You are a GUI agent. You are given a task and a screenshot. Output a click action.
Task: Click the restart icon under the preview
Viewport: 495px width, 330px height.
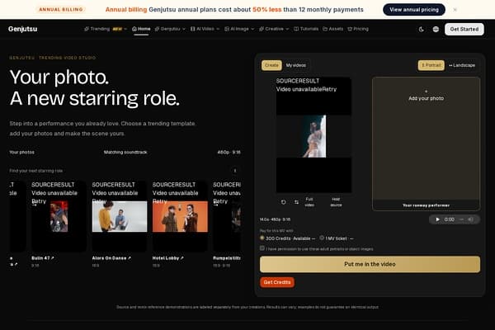(283, 202)
